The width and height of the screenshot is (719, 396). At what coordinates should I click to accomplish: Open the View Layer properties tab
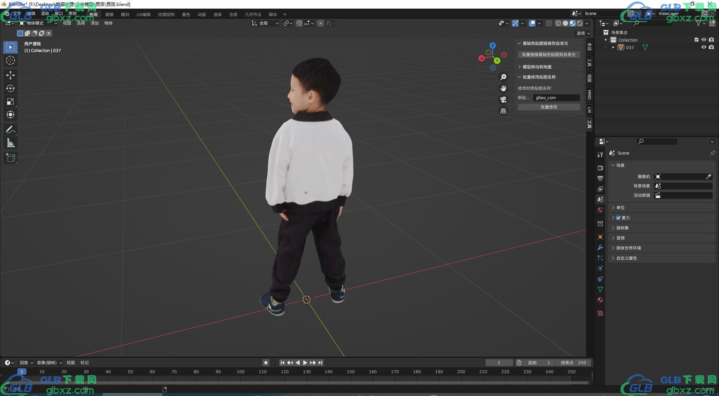(600, 189)
